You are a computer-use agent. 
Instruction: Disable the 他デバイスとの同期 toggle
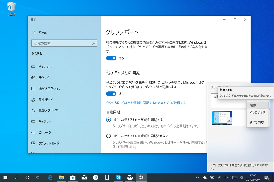point(111,94)
